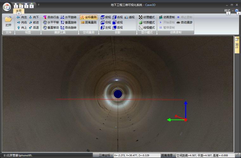This screenshot has height=158, width=241.
Task: Enable 纹理模式 texture display mode
Action: pyautogui.click(x=147, y=17)
